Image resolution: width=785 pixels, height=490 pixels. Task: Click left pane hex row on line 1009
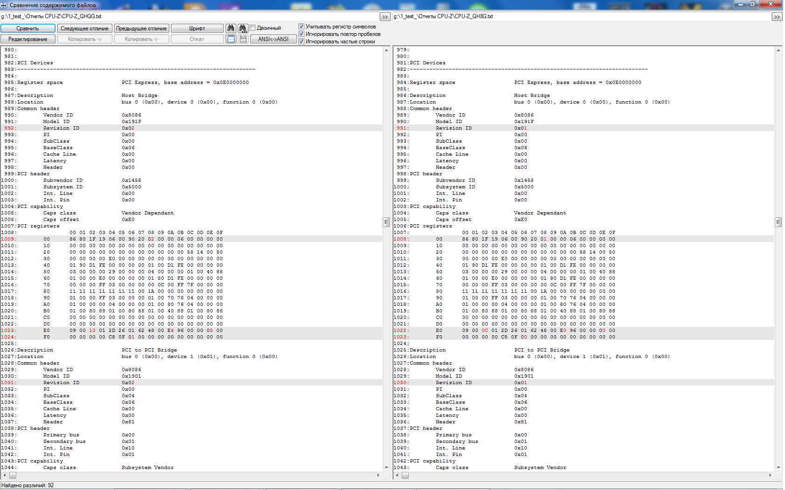(192, 239)
